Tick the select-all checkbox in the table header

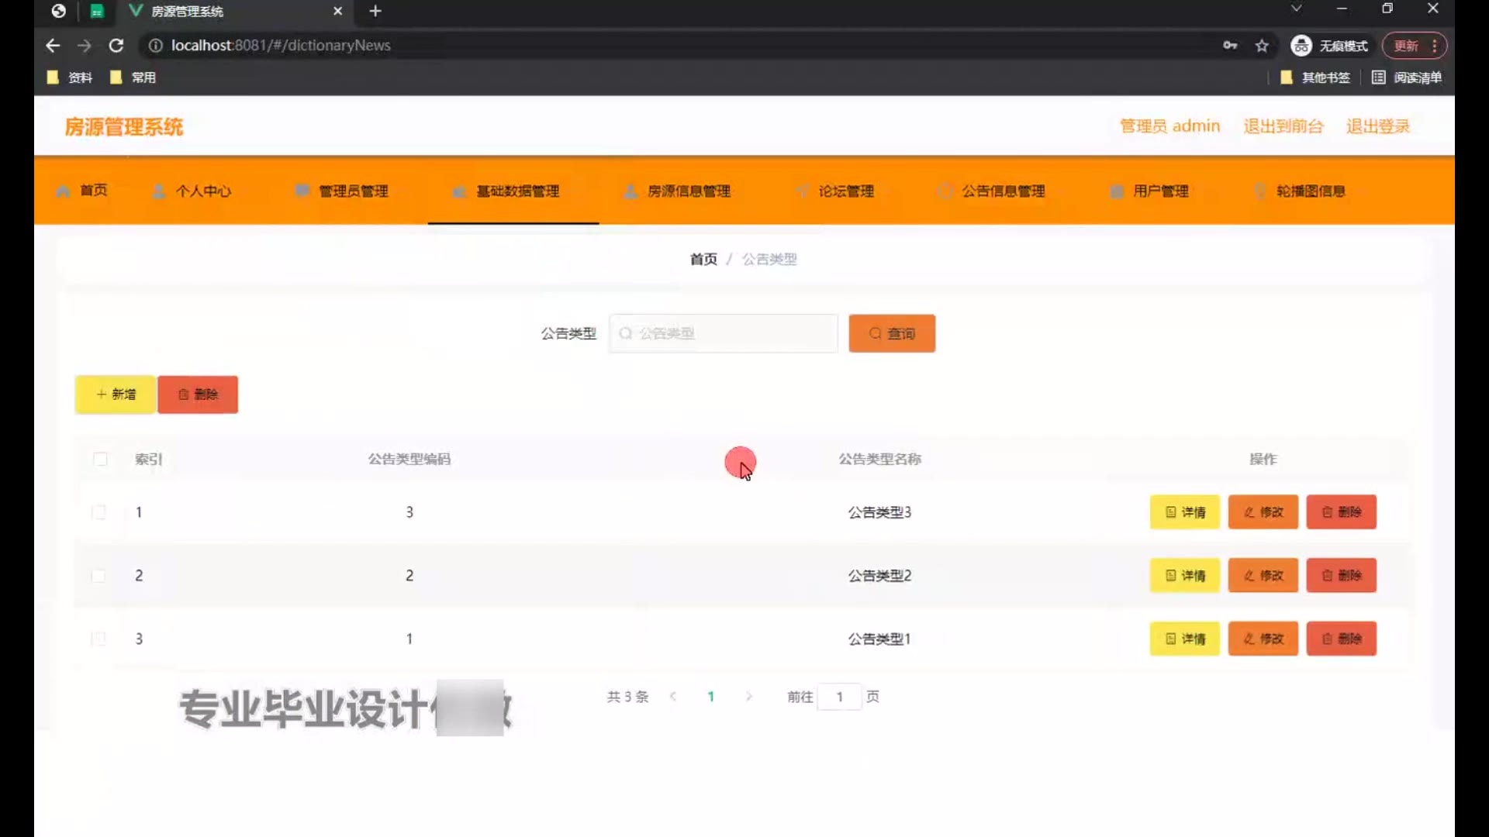pos(100,459)
